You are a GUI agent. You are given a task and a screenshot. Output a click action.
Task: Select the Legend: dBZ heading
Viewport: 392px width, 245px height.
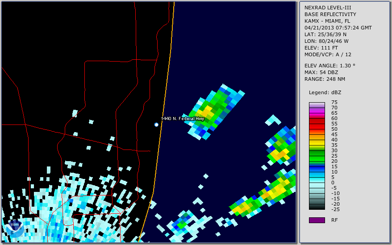point(325,92)
